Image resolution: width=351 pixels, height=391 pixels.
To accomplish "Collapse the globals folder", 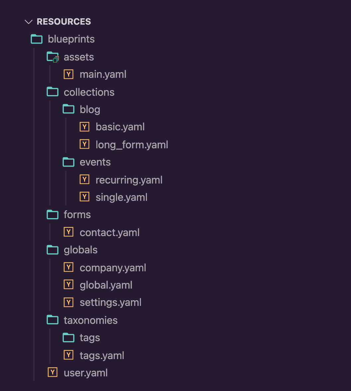I will pyautogui.click(x=81, y=250).
